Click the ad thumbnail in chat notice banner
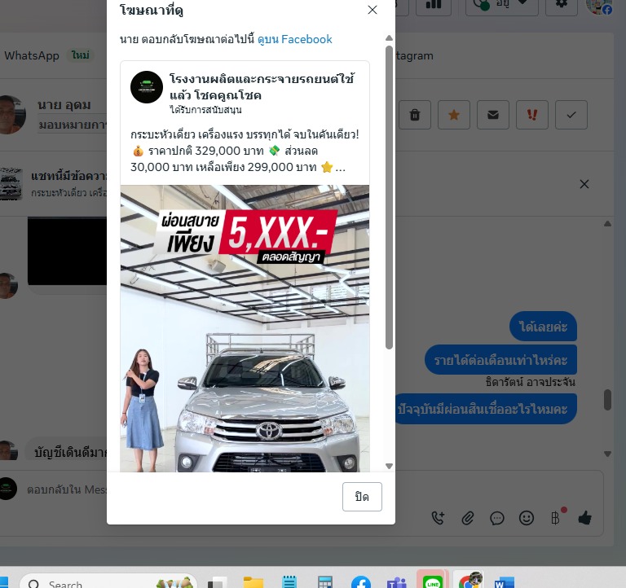626x588 pixels. 11,183
